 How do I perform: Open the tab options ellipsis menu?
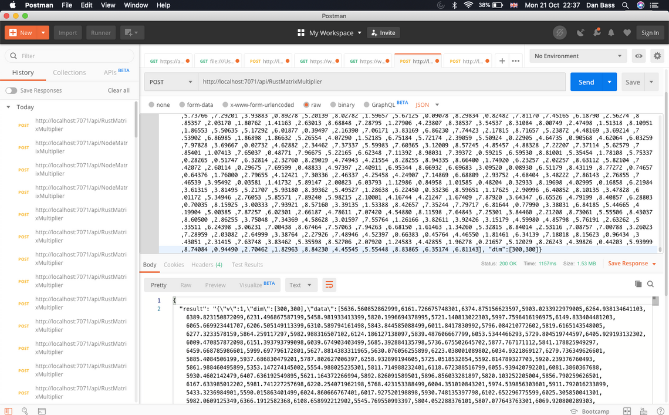pos(516,61)
